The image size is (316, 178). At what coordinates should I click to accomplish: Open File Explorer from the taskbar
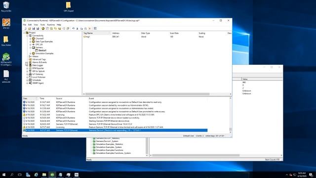pos(44,175)
